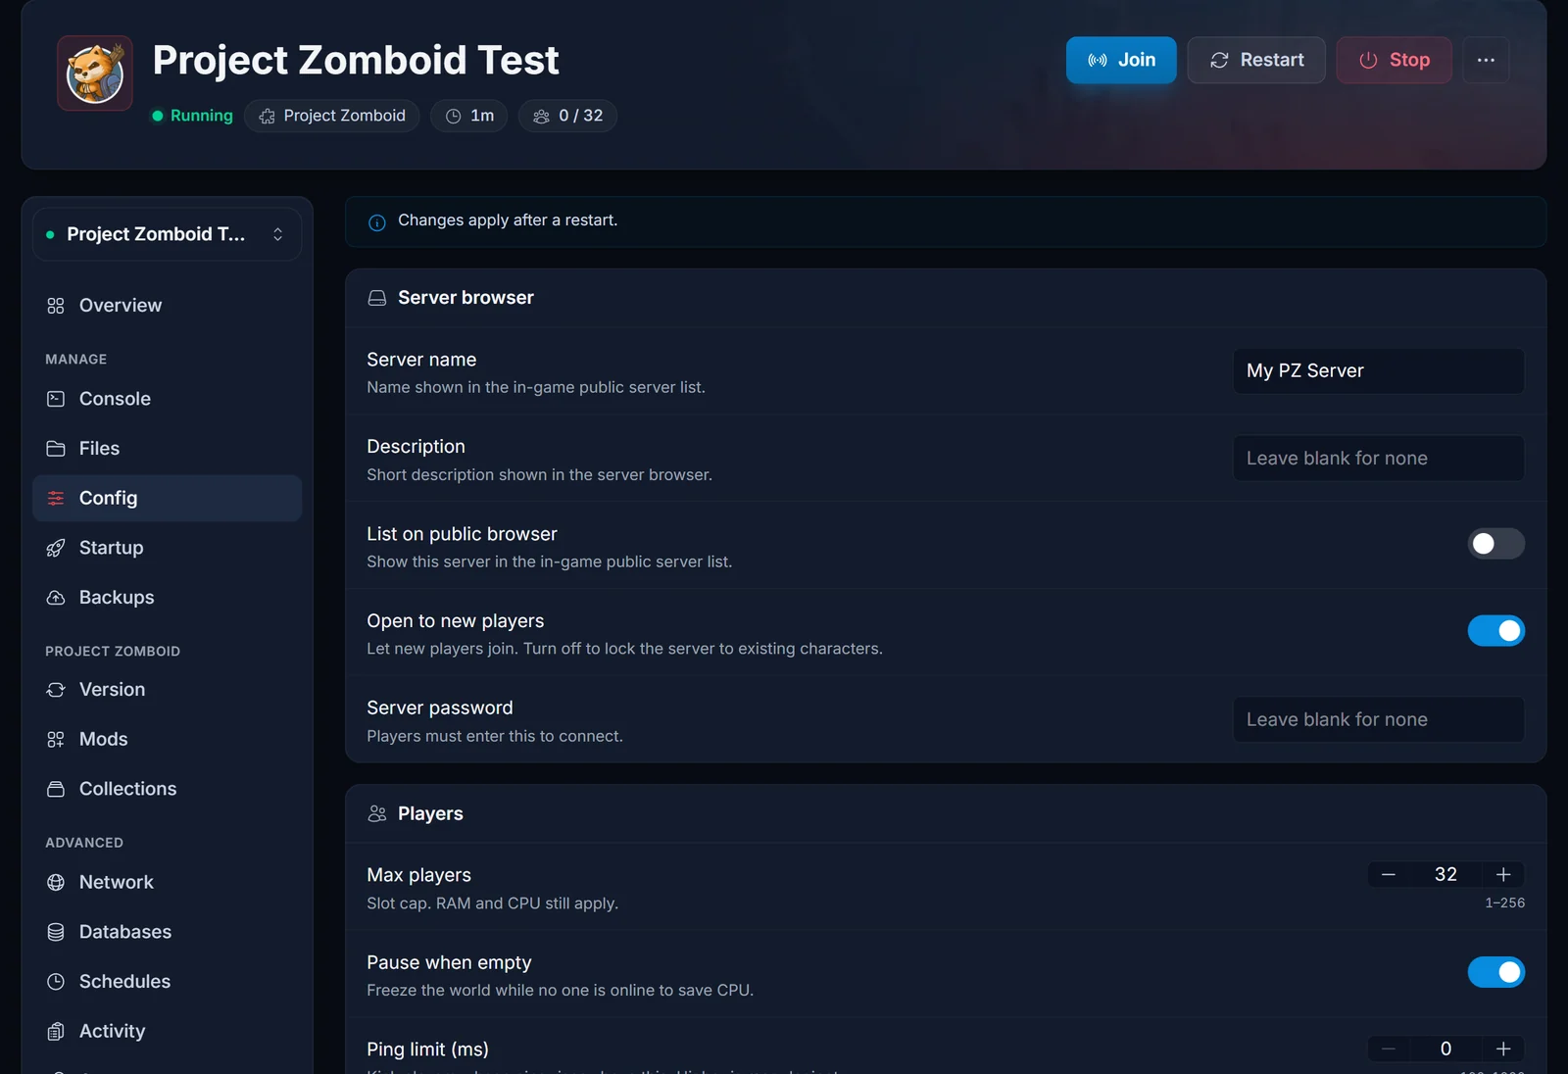Increase Ping limit with plus button
Image resolution: width=1568 pixels, height=1074 pixels.
coord(1503,1049)
